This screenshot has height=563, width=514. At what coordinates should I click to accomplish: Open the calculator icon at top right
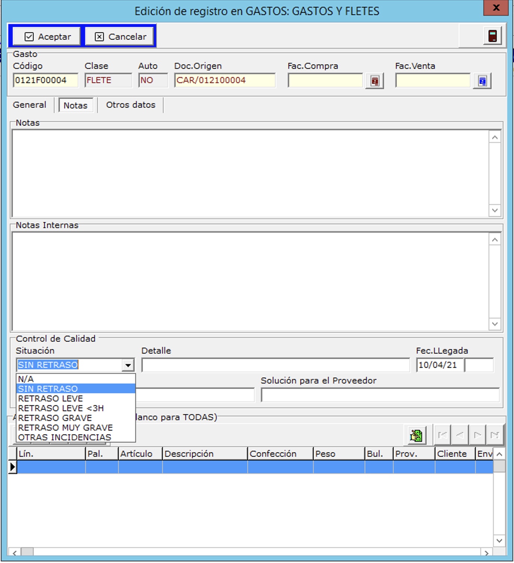click(492, 36)
